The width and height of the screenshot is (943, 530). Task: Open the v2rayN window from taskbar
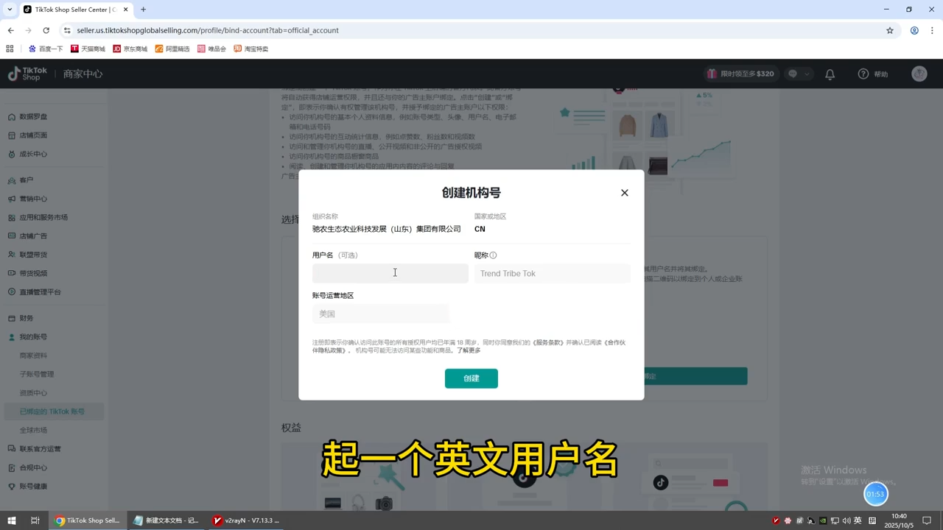(x=246, y=520)
